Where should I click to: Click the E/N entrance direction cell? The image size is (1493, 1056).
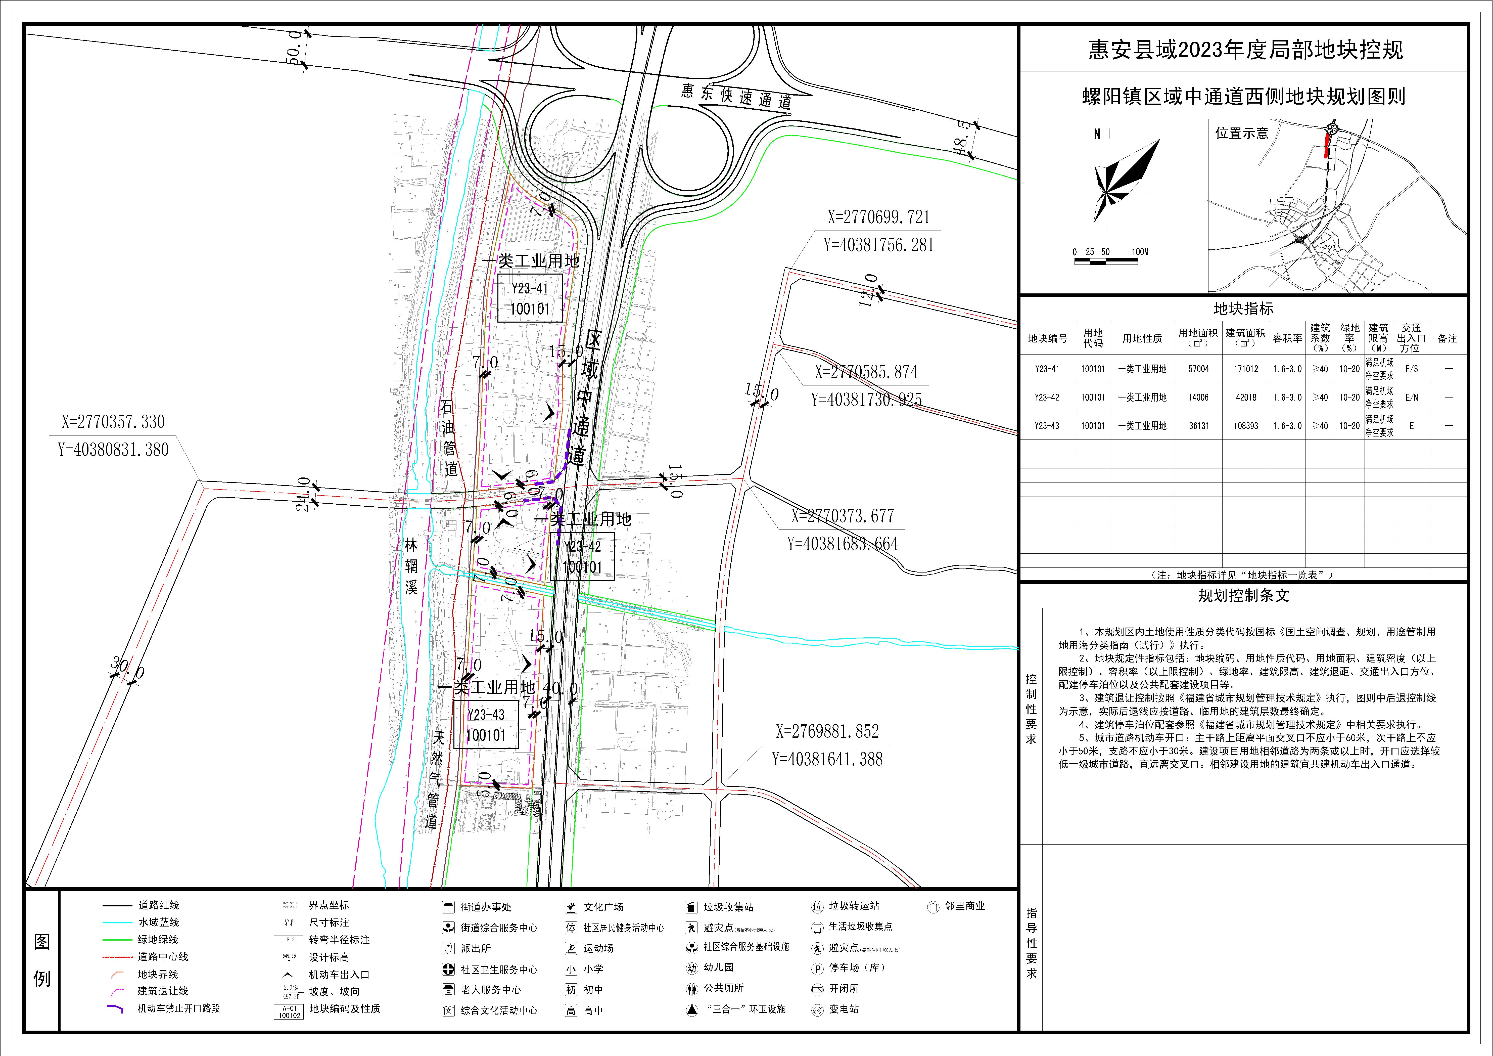(1412, 398)
